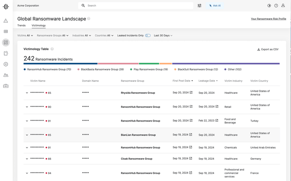Open external link for Rhysida first post date
Screen dimensions: 291x181
tap(191, 93)
